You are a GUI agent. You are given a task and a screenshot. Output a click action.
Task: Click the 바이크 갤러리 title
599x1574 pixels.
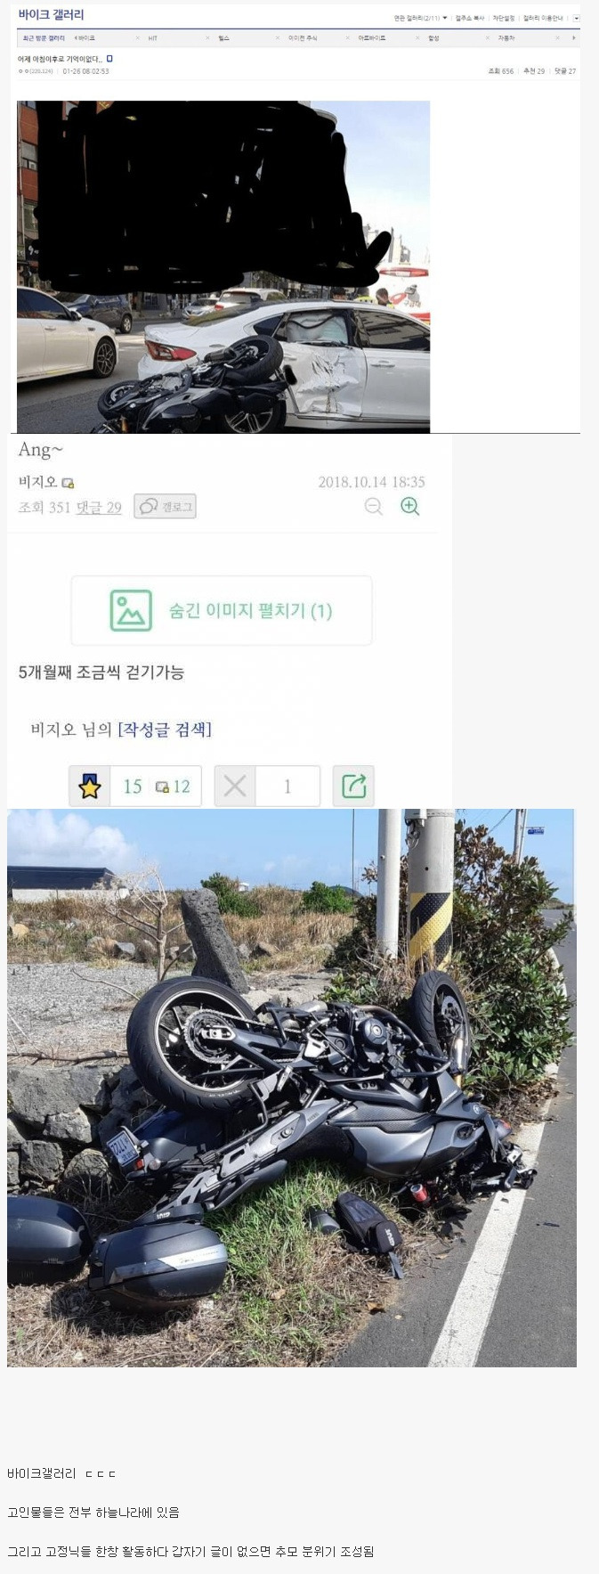(51, 14)
